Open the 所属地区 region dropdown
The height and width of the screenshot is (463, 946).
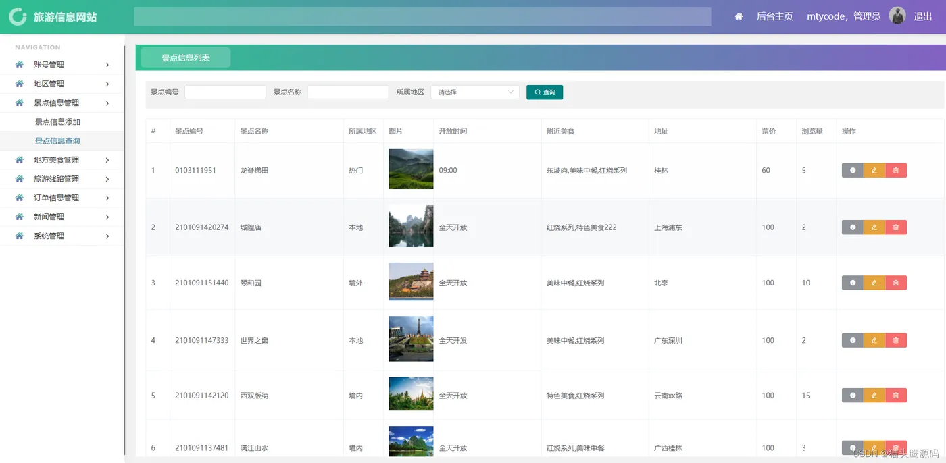click(475, 92)
